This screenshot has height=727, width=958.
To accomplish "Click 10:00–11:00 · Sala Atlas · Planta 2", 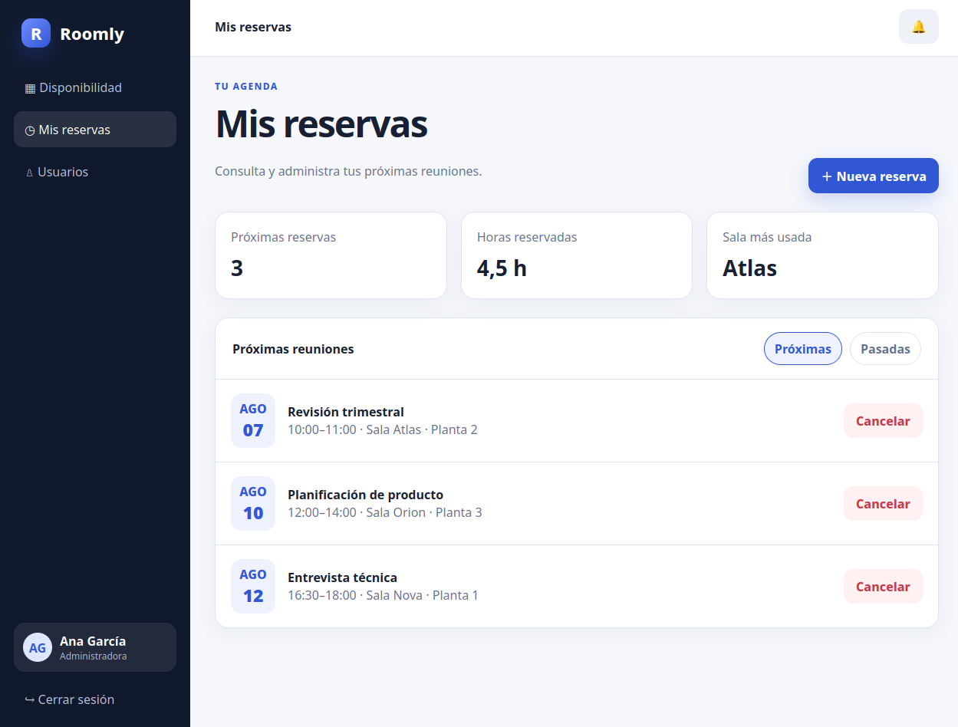I will (383, 429).
